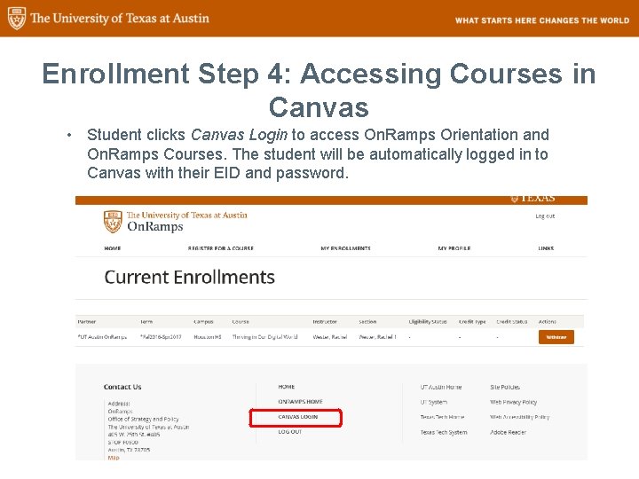Click the Thriving in Our Digital World cell
The height and width of the screenshot is (479, 639).
pos(264,337)
